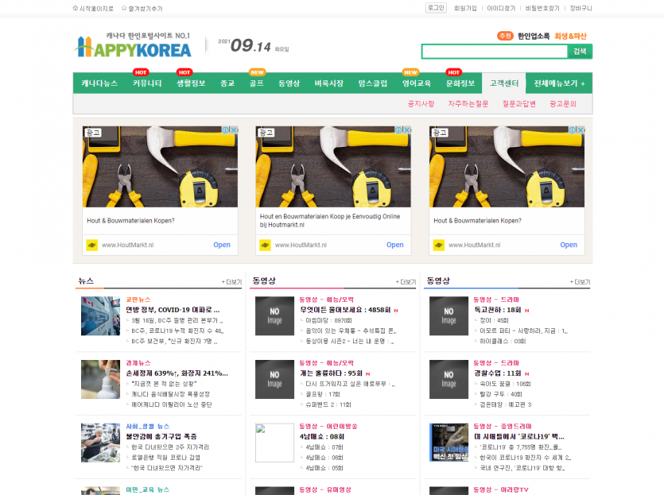Image resolution: width=664 pixels, height=495 pixels.
Task: Click the HoutMarkt favicon in third ad
Action: coord(439,245)
